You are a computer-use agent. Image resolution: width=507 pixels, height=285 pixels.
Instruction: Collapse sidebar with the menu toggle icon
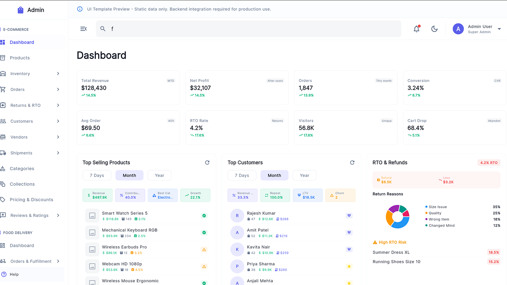pyautogui.click(x=84, y=29)
